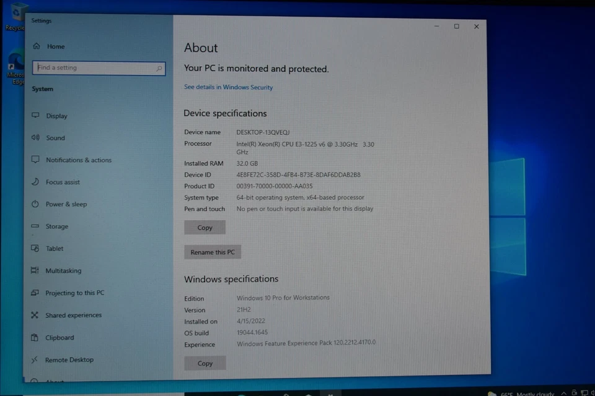The width and height of the screenshot is (595, 396).
Task: Select the 64-bit operating system text
Action: tap(300, 197)
